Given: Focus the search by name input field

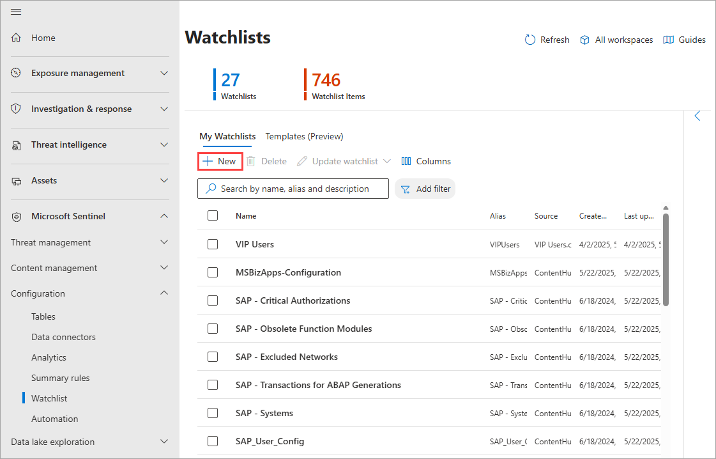Looking at the screenshot, I should pos(293,189).
